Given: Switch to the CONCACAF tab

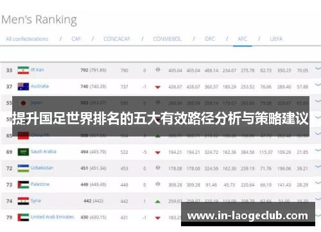Looking at the screenshot, I should pos(117,39).
